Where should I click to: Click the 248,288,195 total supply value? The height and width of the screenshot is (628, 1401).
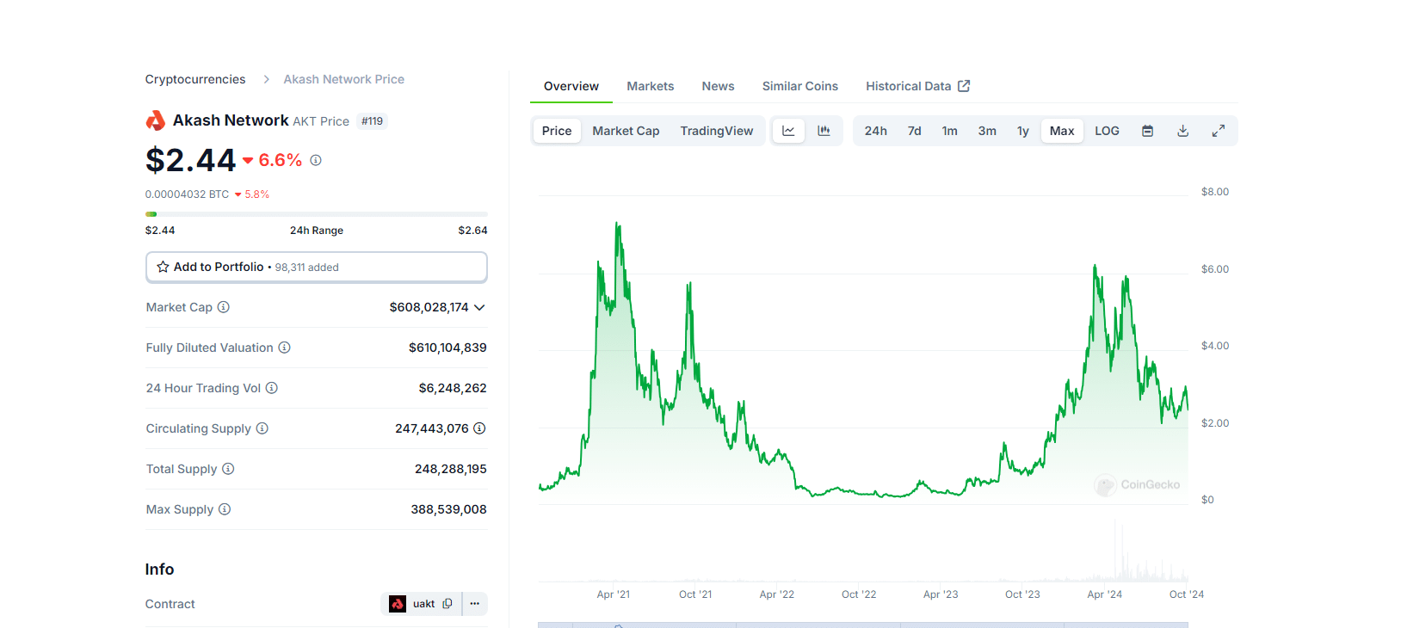pyautogui.click(x=451, y=469)
